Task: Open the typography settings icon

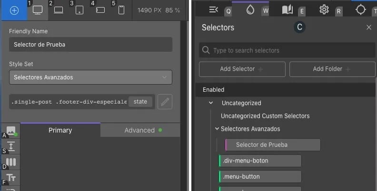Action: (x=11, y=178)
